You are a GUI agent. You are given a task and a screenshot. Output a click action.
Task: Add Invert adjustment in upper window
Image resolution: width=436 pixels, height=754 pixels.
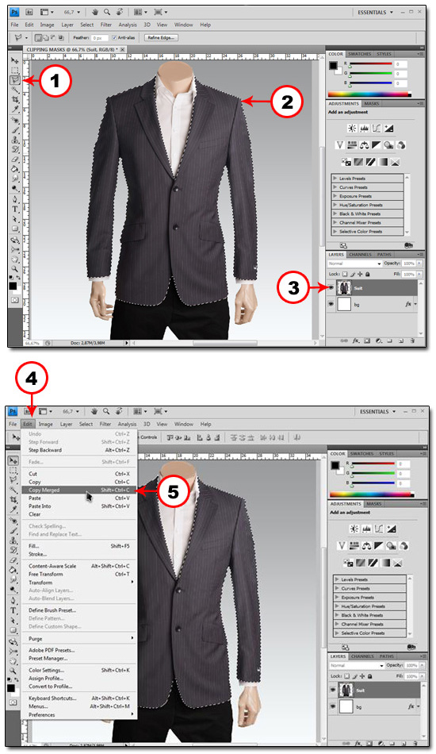pyautogui.click(x=346, y=162)
